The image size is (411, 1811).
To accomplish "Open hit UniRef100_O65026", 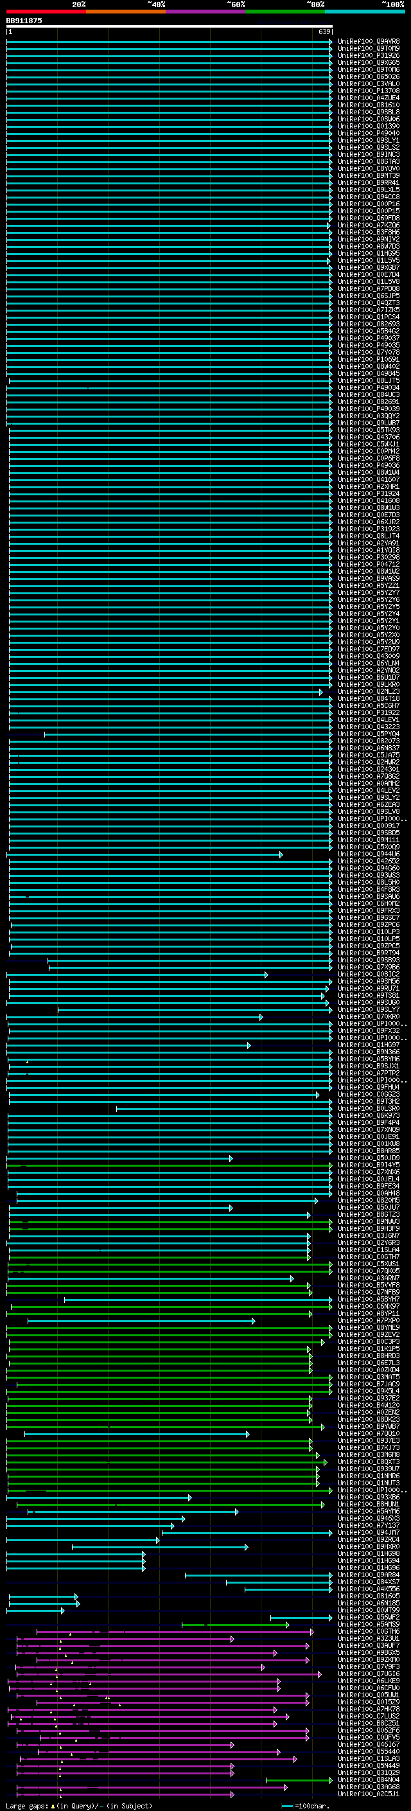I will 368,76.
